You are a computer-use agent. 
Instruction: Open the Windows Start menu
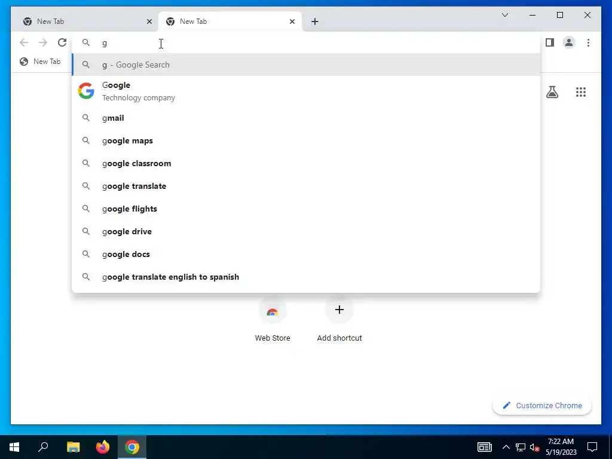pos(14,447)
